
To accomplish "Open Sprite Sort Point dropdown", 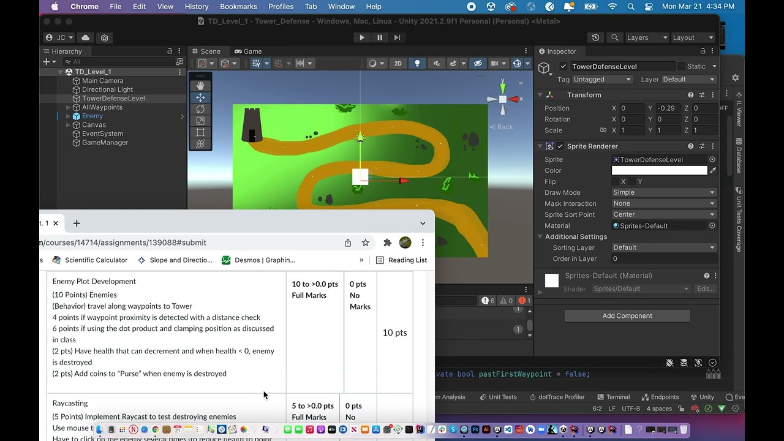I will tap(664, 214).
